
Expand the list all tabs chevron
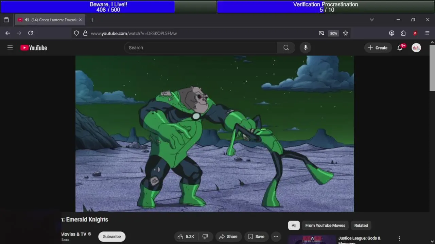click(x=372, y=20)
